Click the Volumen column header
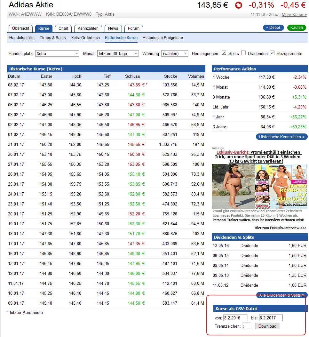Screen dimensions: 309x337 point(196,76)
